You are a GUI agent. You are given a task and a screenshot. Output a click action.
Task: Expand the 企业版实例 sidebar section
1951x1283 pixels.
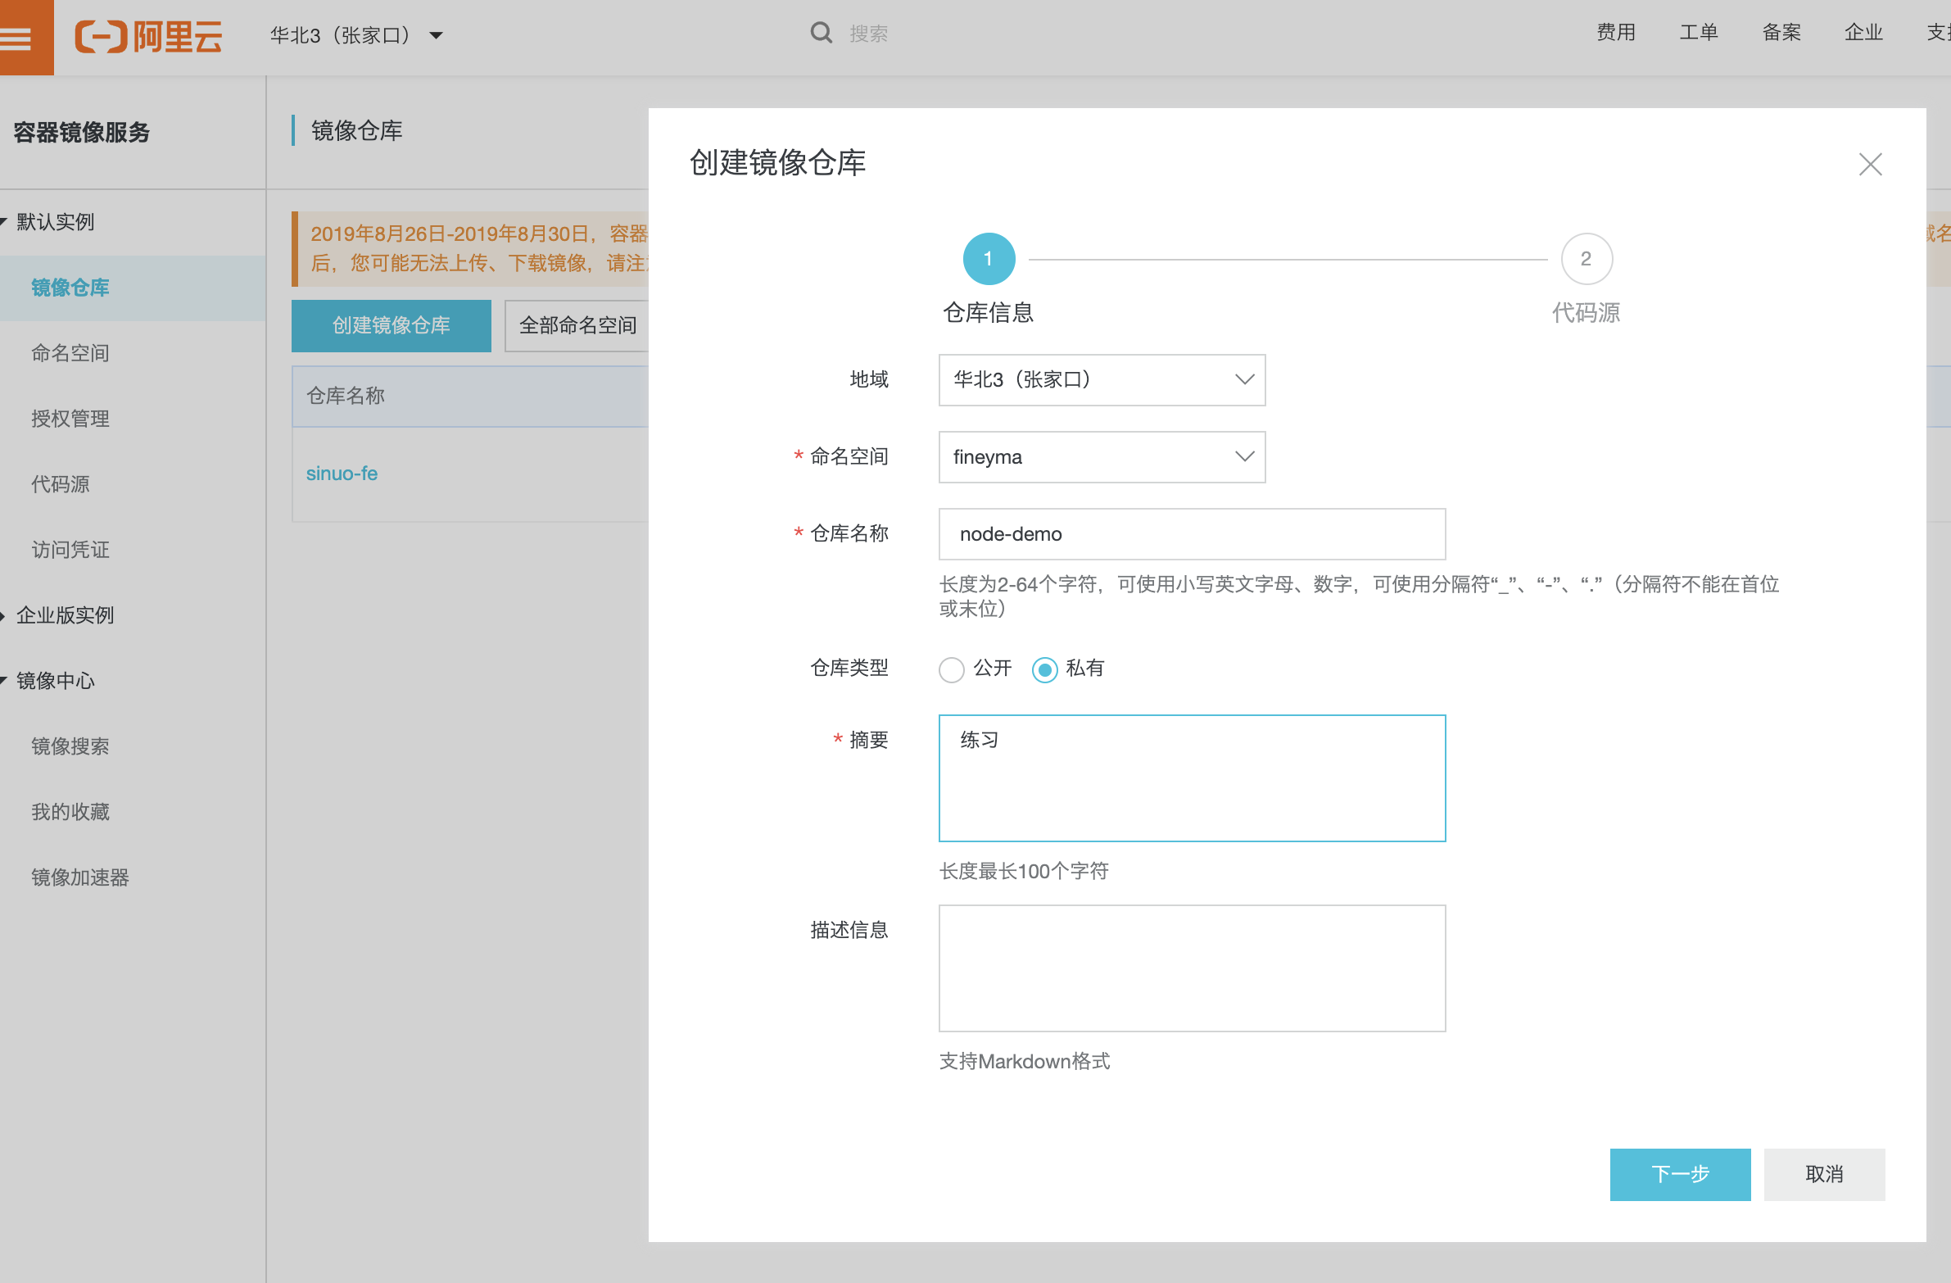tap(64, 614)
